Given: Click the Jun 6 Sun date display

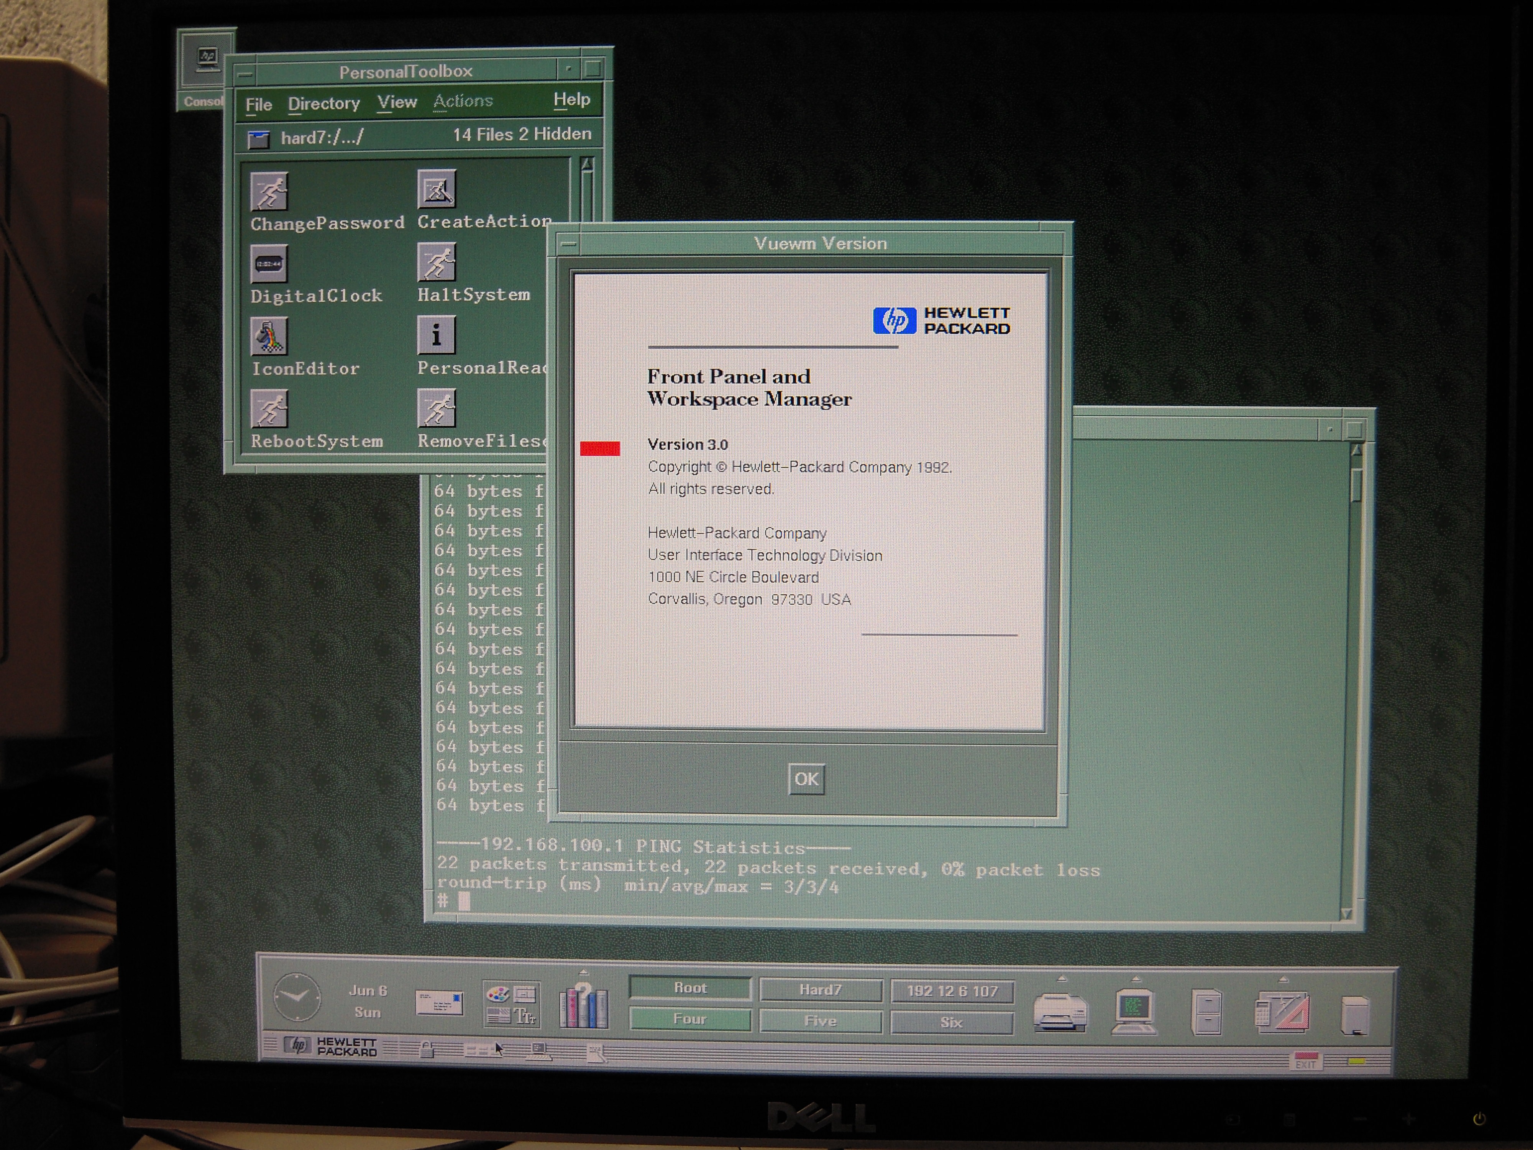Looking at the screenshot, I should 368,1001.
